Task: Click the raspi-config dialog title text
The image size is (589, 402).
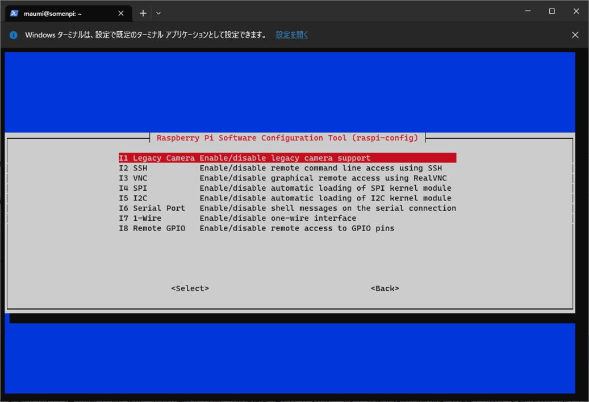Action: tap(287, 138)
